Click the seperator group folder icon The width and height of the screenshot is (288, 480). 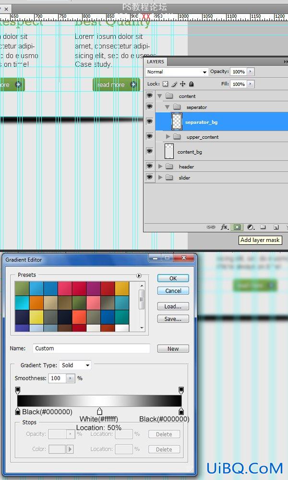coord(177,107)
